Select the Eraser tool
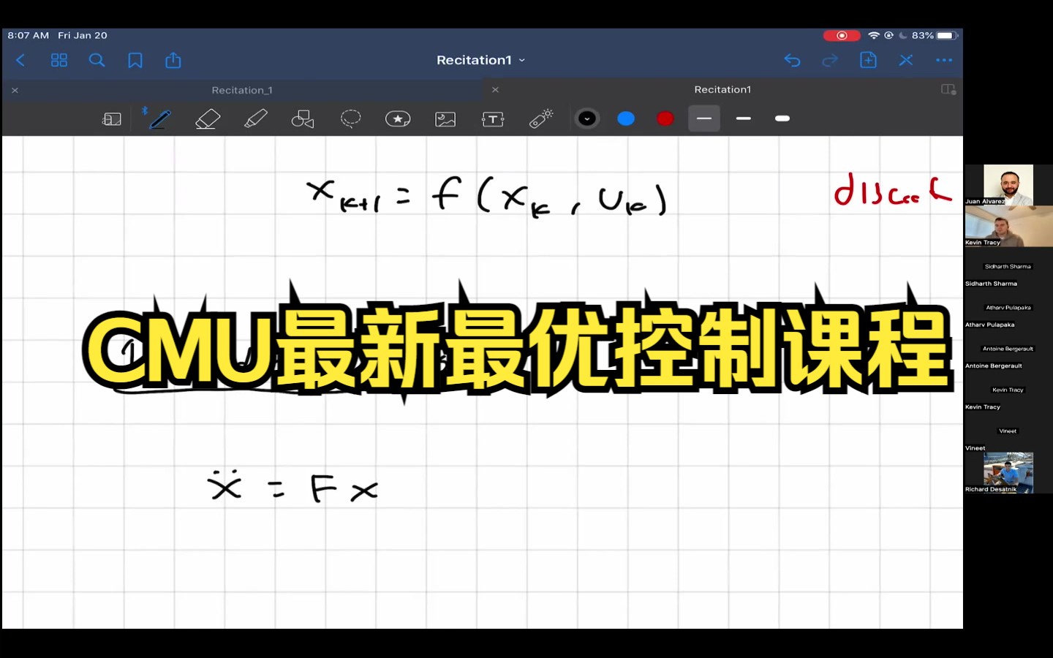 tap(208, 118)
